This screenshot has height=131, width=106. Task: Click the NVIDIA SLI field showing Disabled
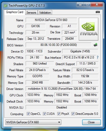[62, 107]
